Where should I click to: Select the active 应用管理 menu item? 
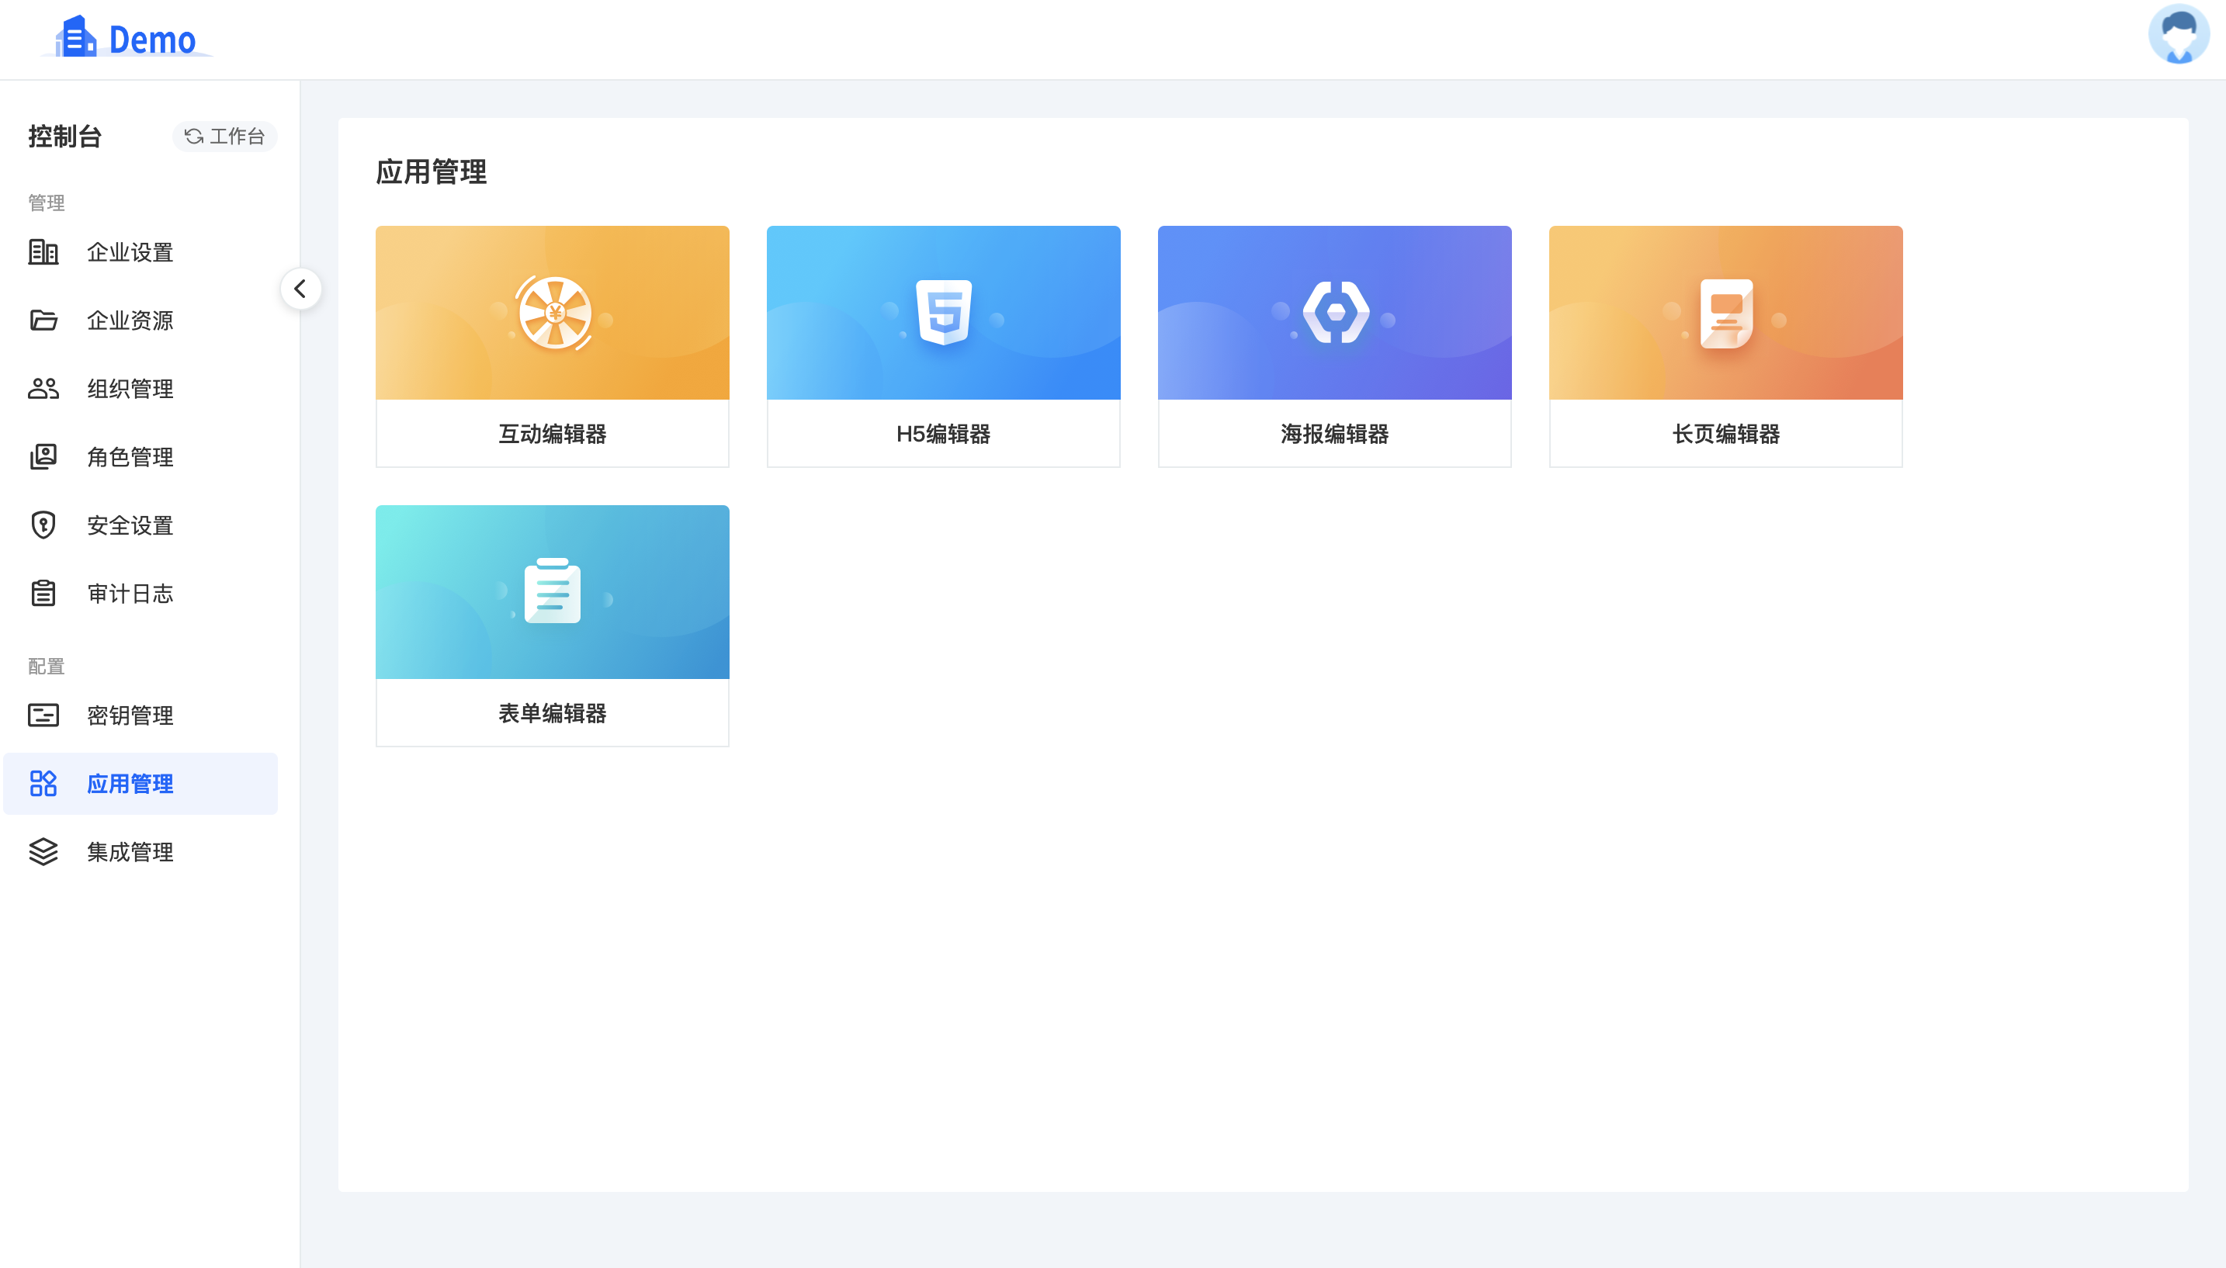point(140,783)
